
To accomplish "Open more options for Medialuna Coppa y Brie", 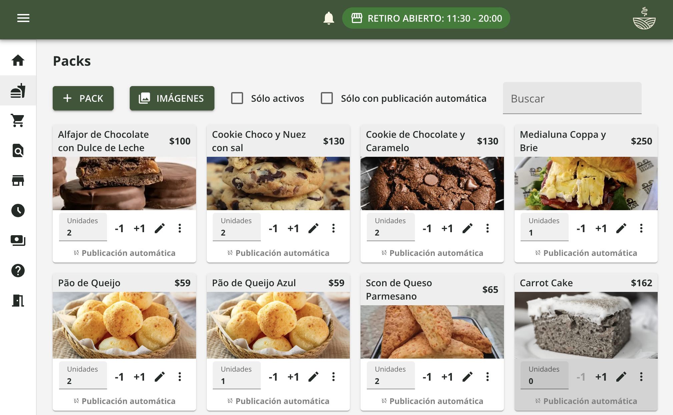I will tap(641, 229).
